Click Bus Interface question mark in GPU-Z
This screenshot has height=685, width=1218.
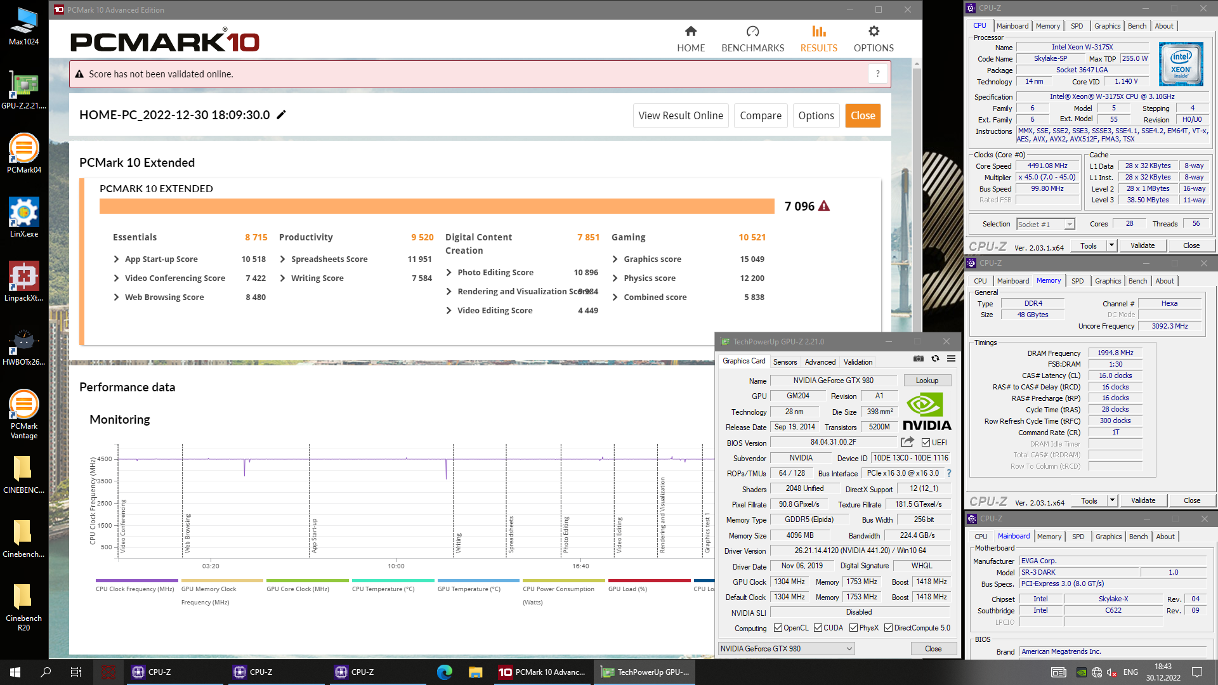pos(949,473)
